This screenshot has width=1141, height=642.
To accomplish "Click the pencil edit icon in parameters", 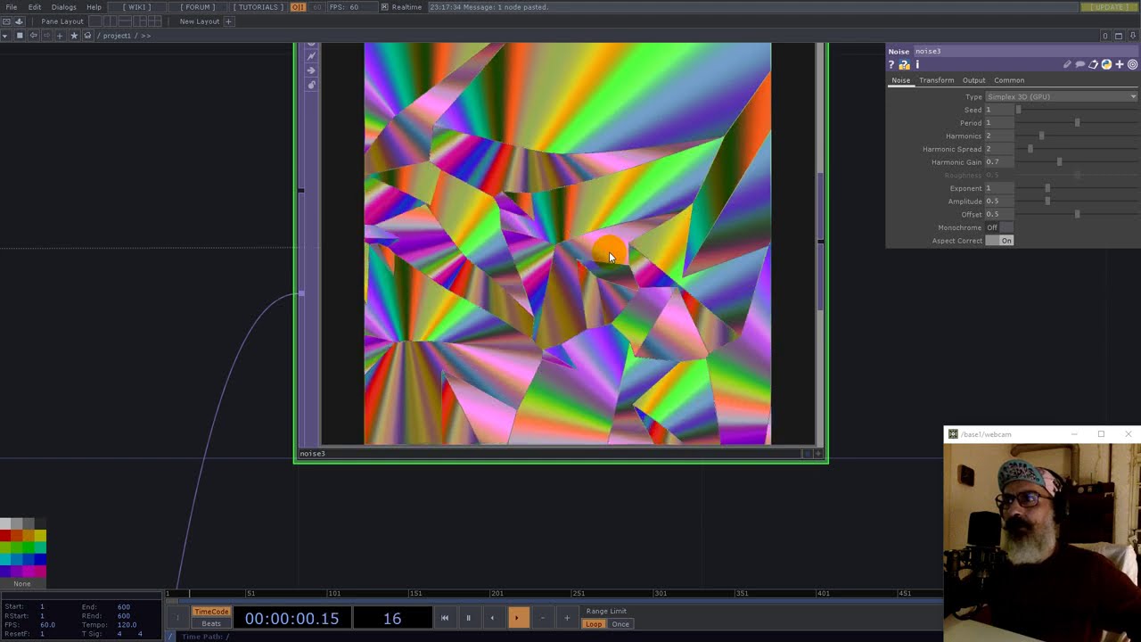I will pos(1067,64).
